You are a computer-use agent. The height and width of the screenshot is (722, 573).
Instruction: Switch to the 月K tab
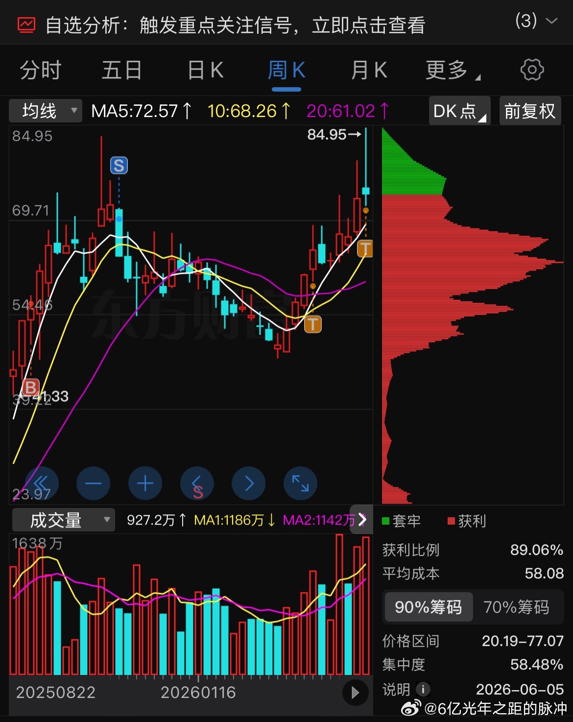pyautogui.click(x=369, y=70)
